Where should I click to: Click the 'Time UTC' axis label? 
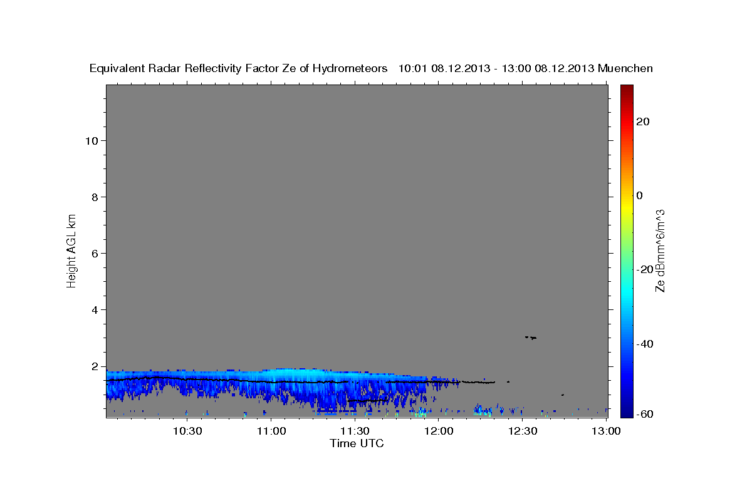coord(357,443)
